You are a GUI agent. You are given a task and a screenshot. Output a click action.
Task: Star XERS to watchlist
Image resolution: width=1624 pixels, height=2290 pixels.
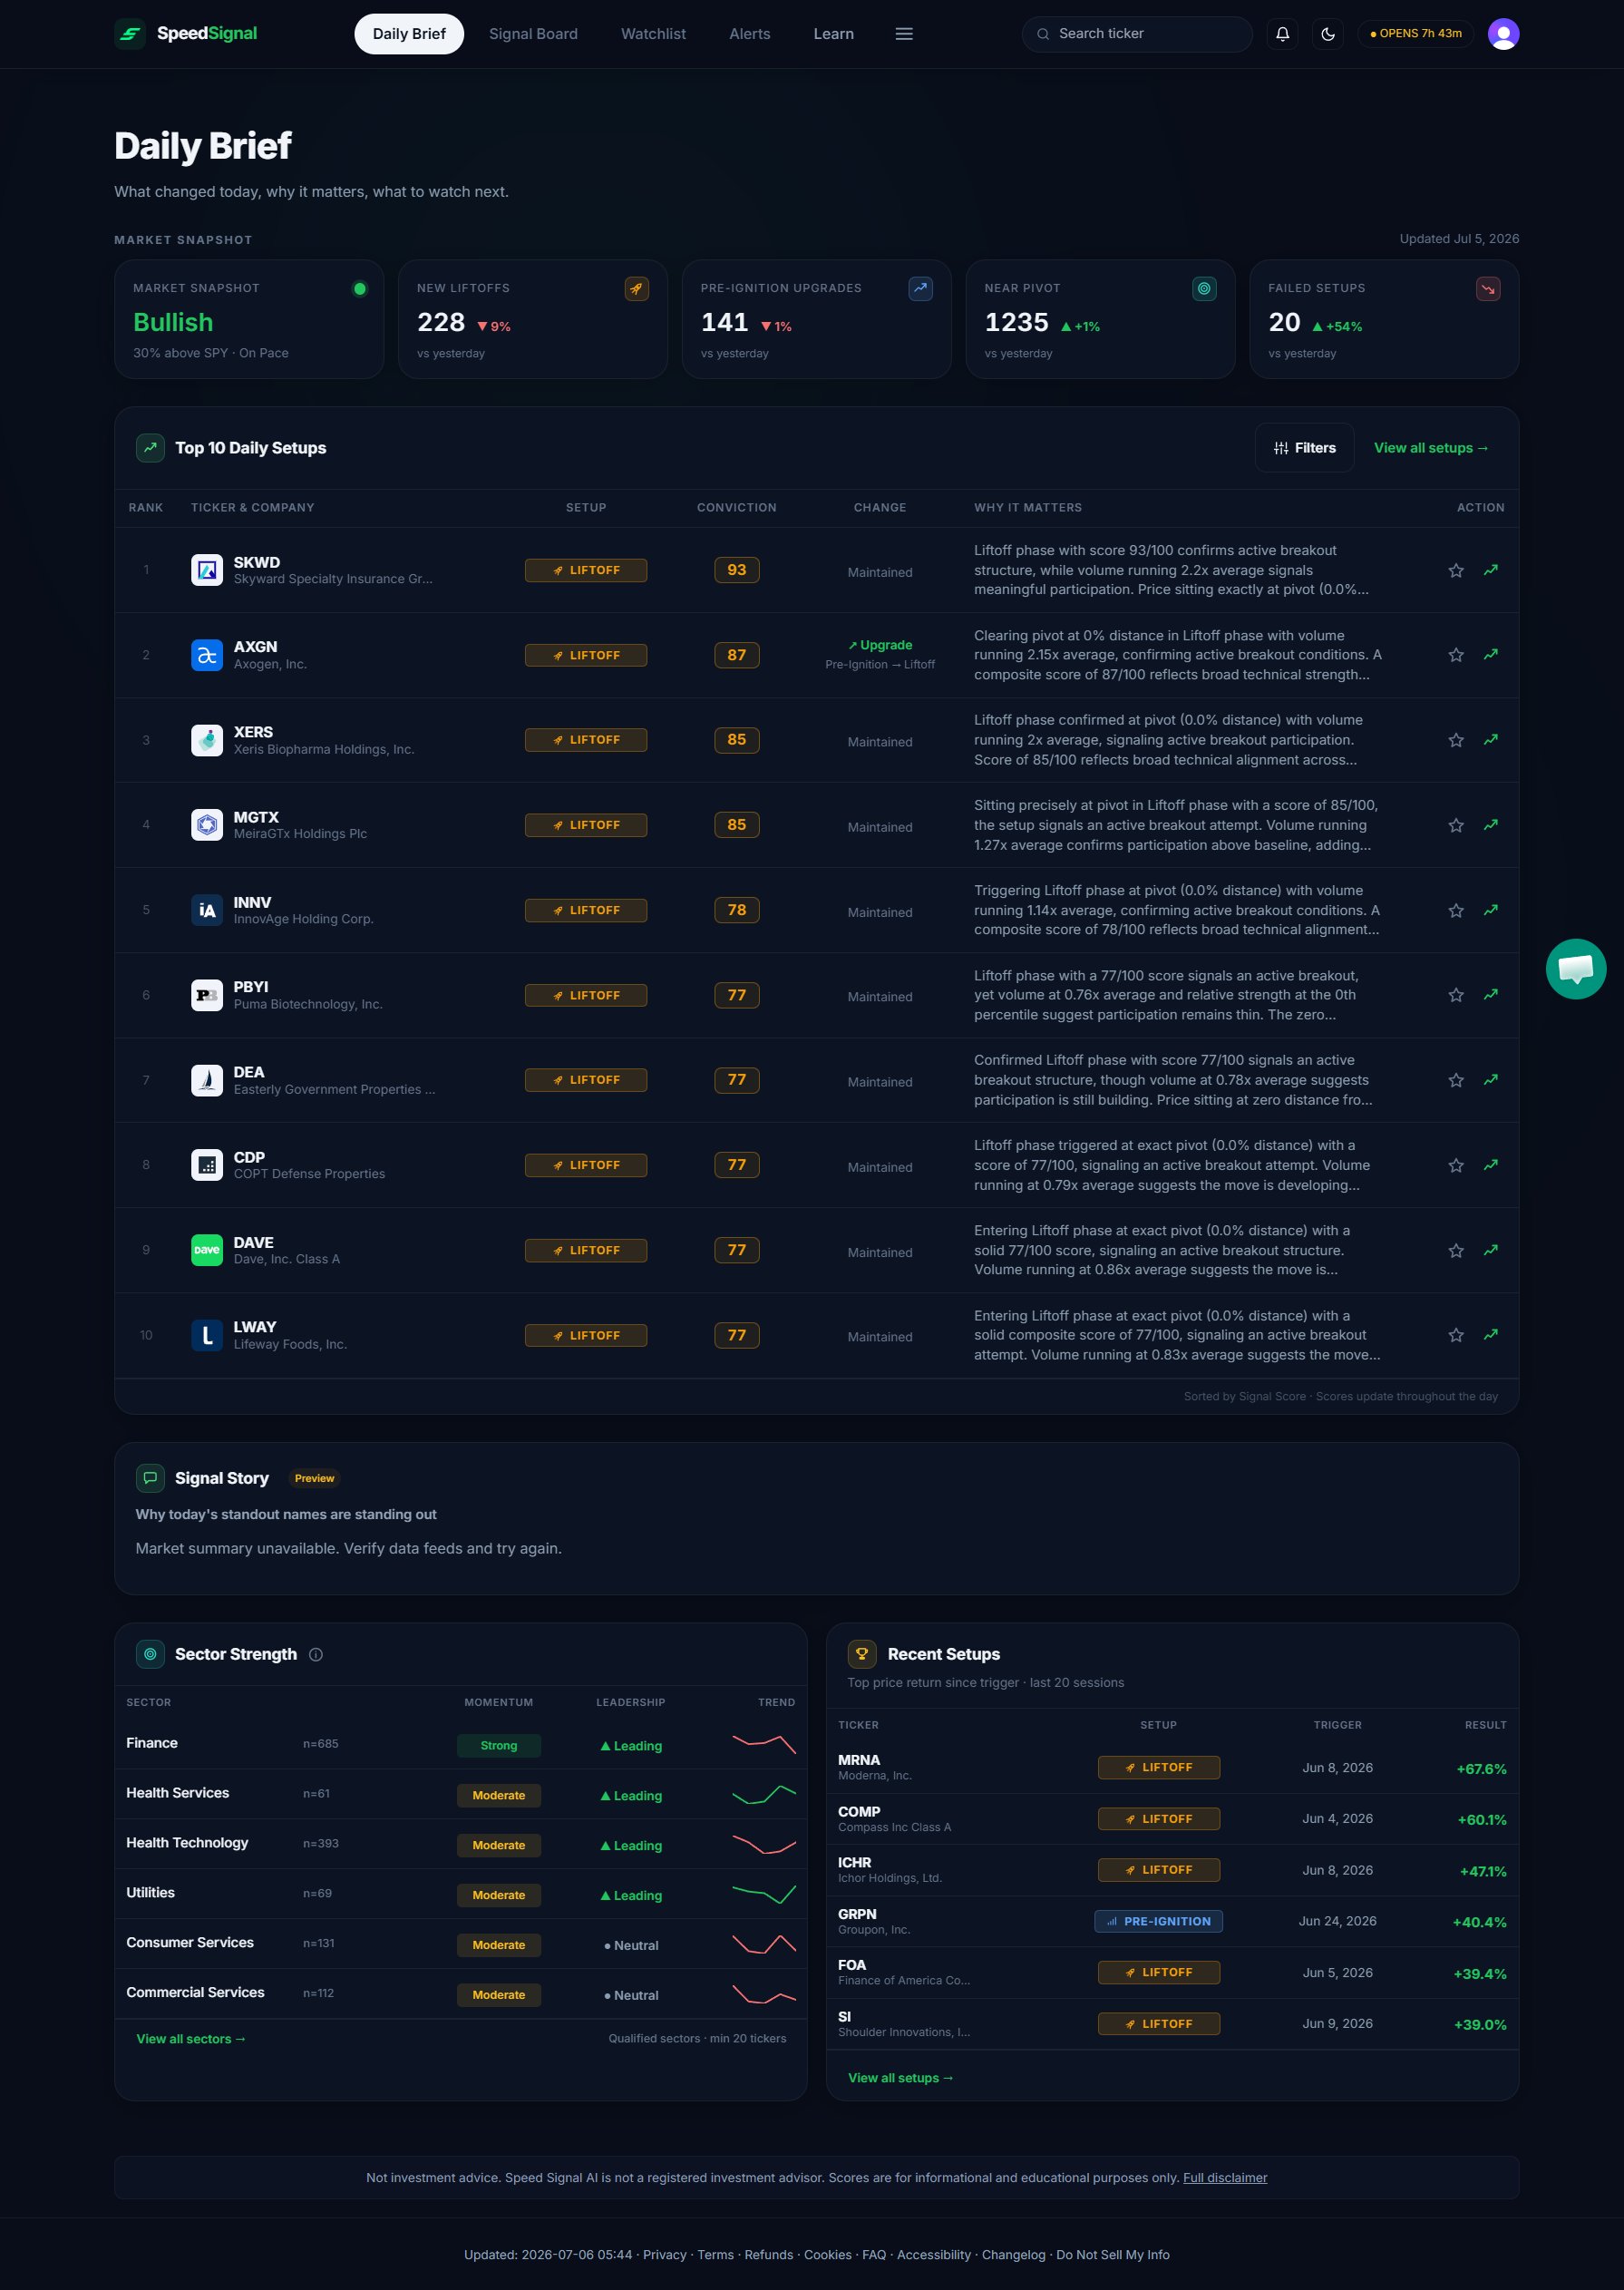[x=1456, y=740]
